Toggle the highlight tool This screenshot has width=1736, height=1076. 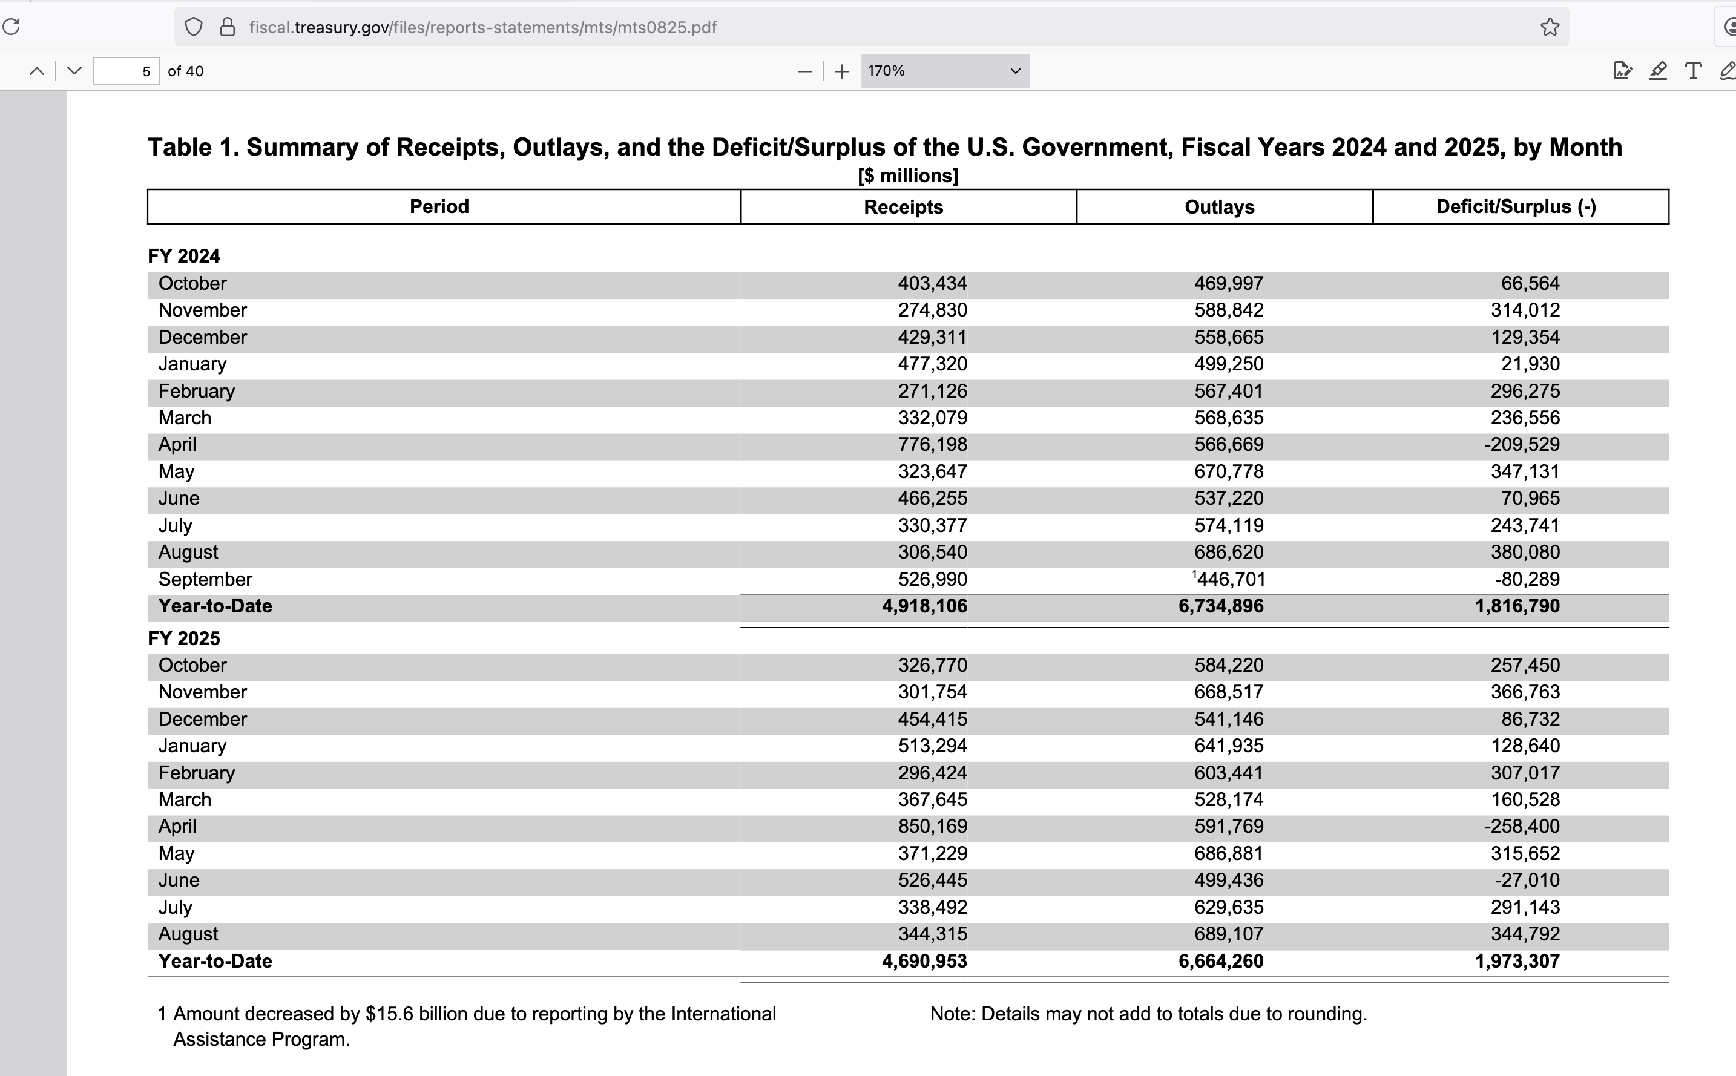point(1658,70)
